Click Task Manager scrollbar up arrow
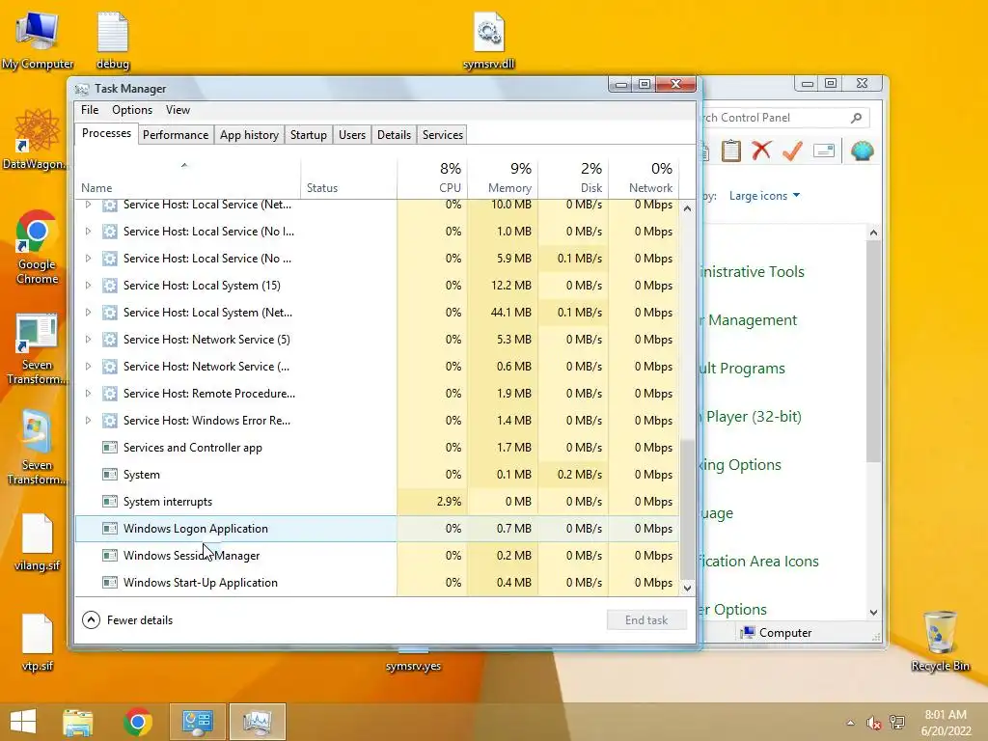Screen dimensions: 988x741 click(687, 208)
